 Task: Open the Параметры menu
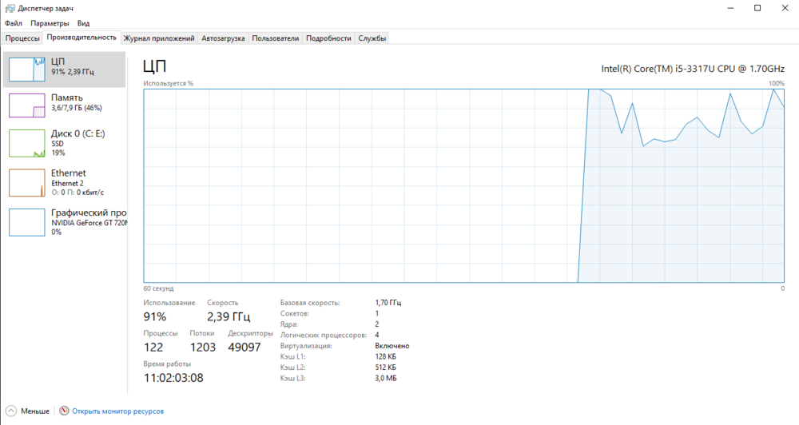pyautogui.click(x=49, y=24)
